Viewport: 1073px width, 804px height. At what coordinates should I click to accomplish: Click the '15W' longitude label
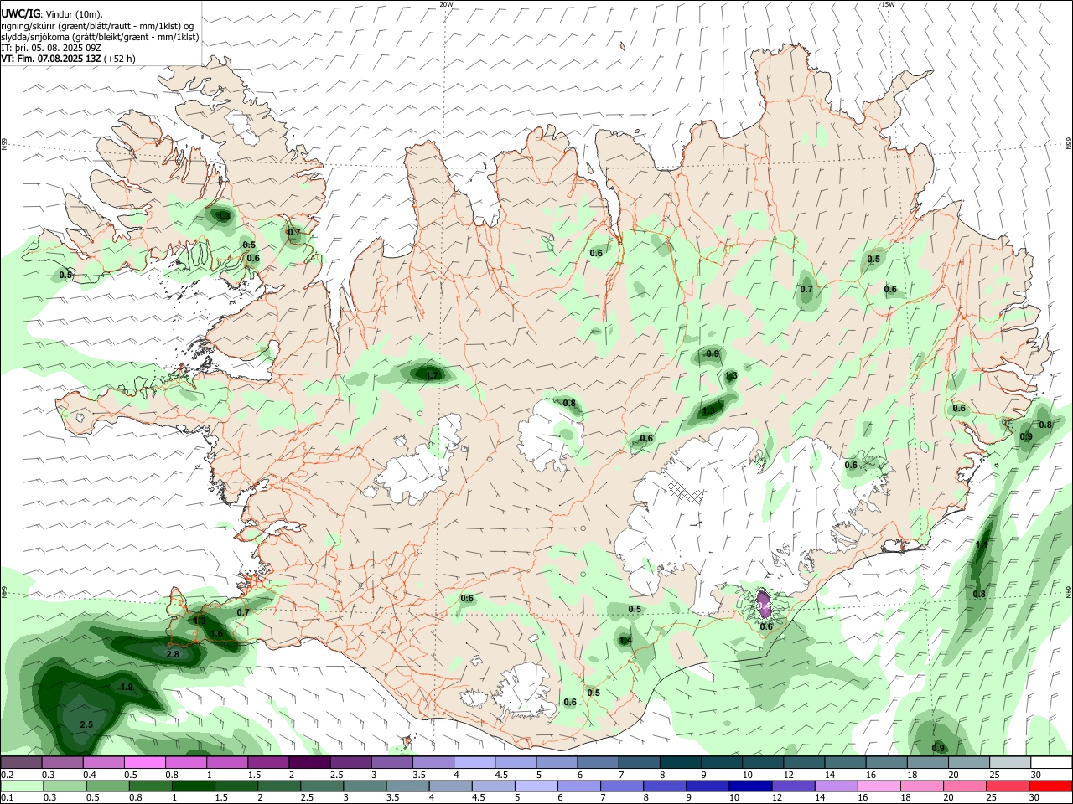point(888,4)
